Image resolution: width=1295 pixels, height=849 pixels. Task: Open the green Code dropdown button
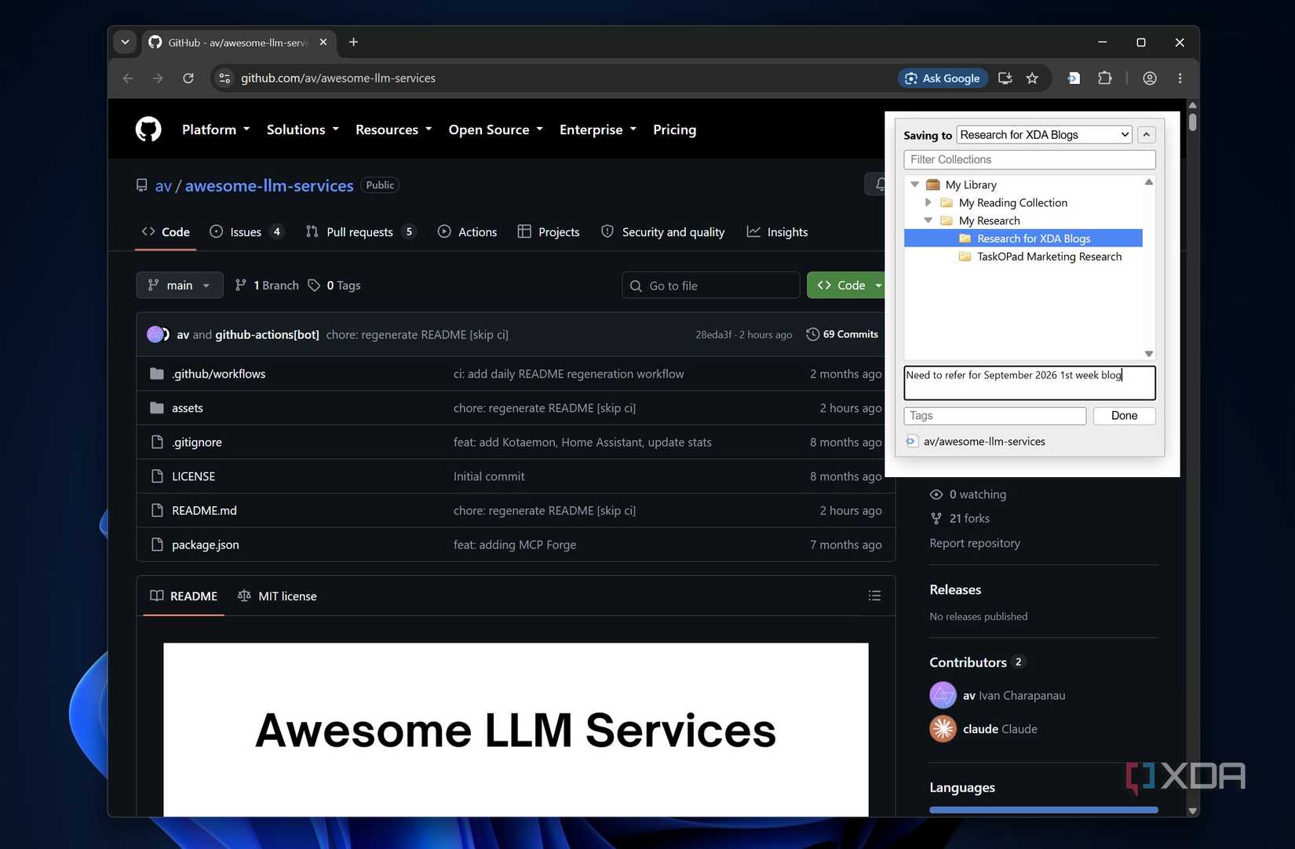pos(846,286)
